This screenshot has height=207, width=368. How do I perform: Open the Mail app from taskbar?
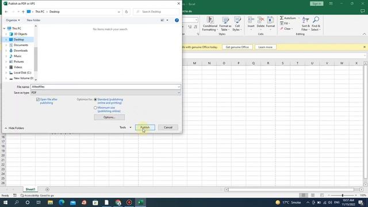(73, 202)
